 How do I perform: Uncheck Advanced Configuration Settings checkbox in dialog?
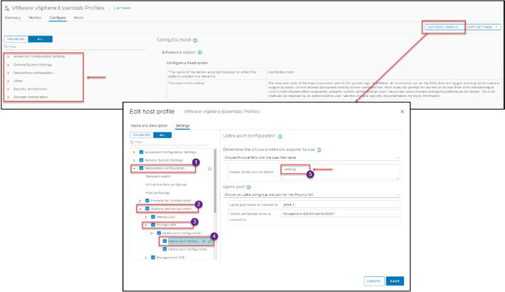pos(141,152)
